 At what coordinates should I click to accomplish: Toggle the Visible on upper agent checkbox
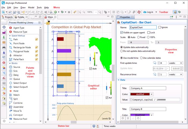(x=122, y=32)
